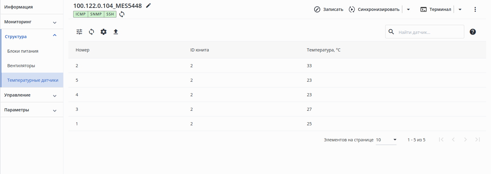Click the pencil icon to edit device name

[x=148, y=5]
